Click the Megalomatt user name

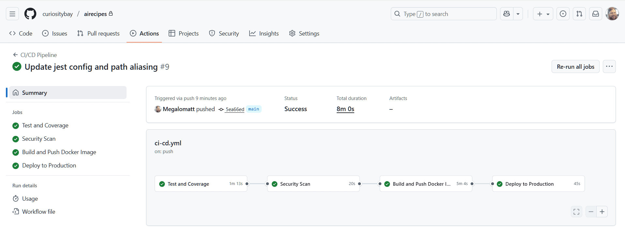click(x=179, y=109)
